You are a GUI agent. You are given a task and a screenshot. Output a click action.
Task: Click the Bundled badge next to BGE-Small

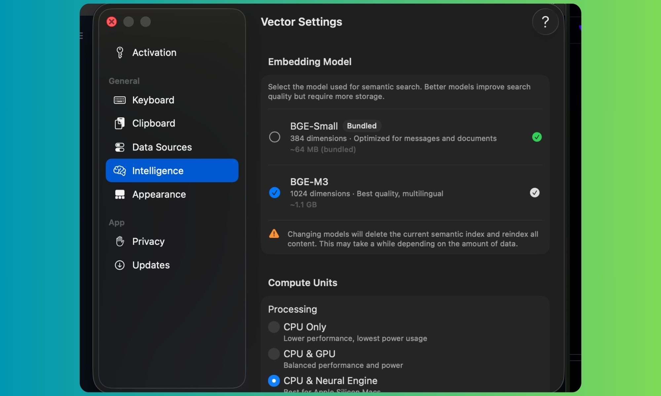pos(362,126)
